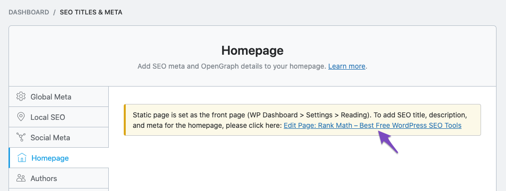Click the Local SEO map pin icon
This screenshot has width=506, height=191.
coord(21,117)
